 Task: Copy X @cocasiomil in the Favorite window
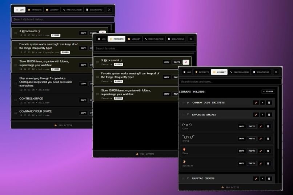tap(167, 62)
